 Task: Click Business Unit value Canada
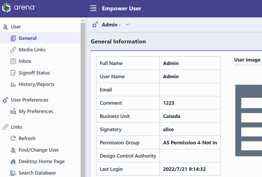171,116
